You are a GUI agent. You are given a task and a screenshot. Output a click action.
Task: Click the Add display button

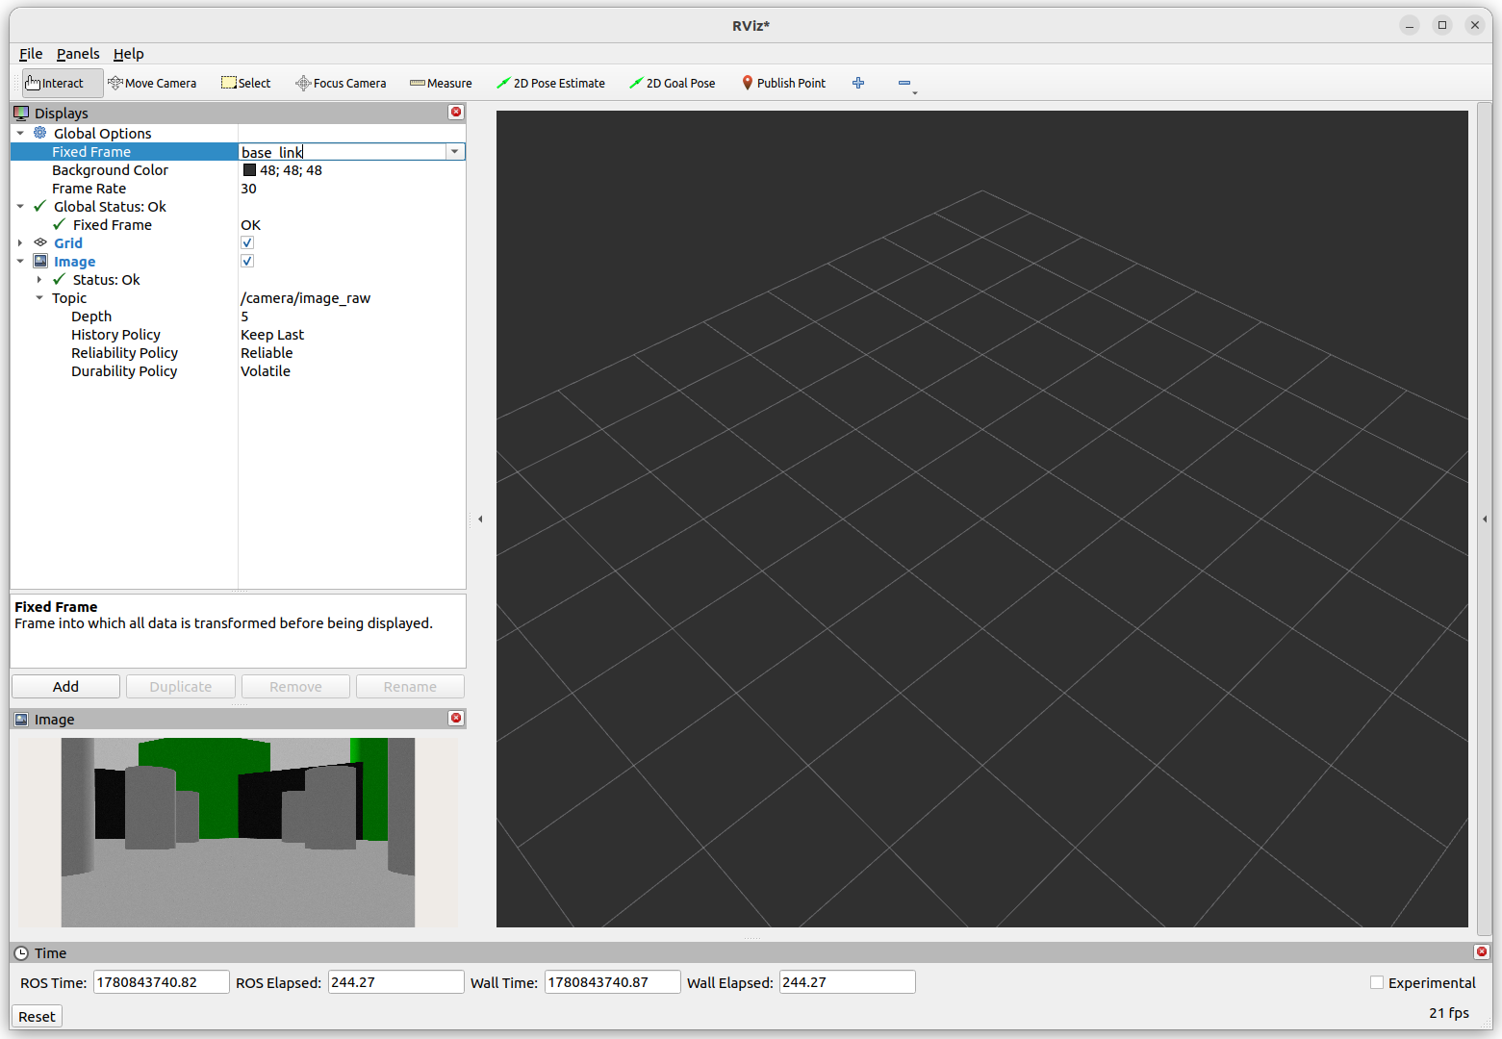pos(65,686)
